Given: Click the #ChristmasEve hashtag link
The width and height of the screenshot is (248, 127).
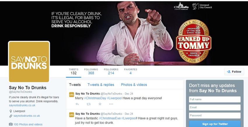Looking at the screenshot, I should tap(110, 118).
